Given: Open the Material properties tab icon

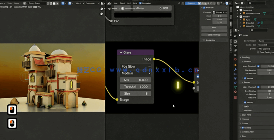Looking at the screenshot, I should click(235, 92).
